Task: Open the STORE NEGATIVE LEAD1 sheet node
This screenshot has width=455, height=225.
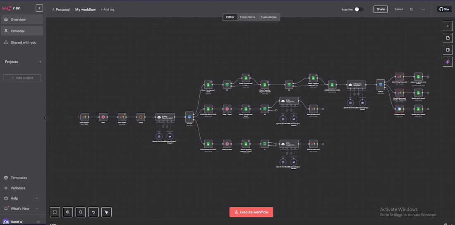Action: (x=208, y=144)
